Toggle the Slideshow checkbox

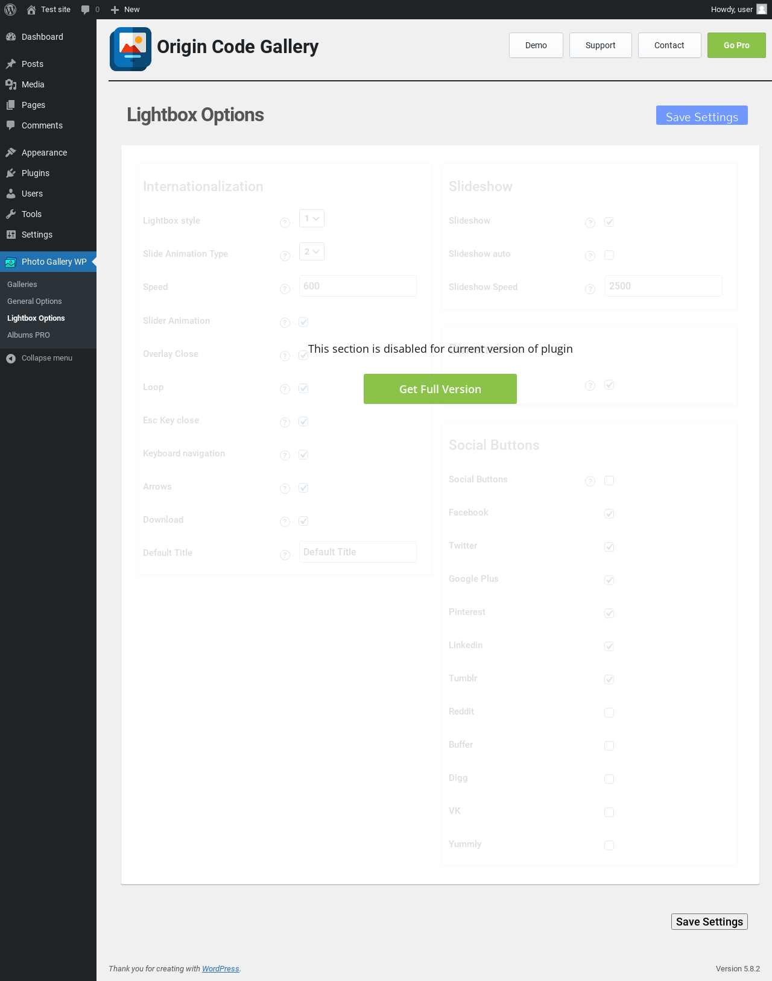pyautogui.click(x=609, y=222)
